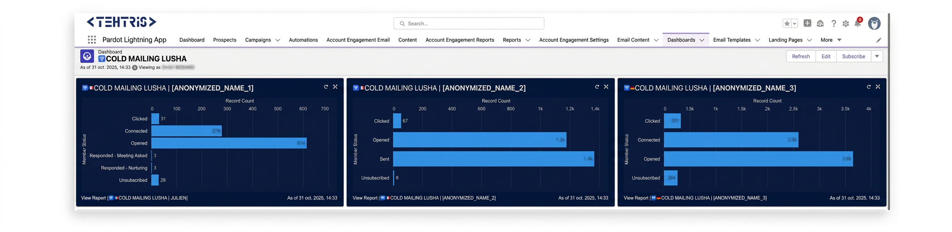The image size is (952, 232).
Task: Expand the Email Templates chevron
Action: pos(757,40)
